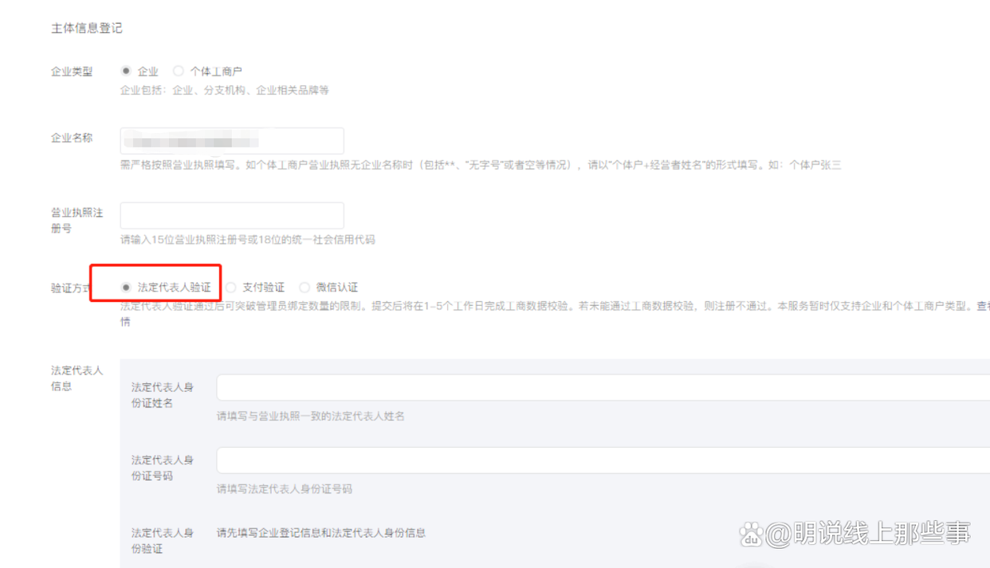This screenshot has width=990, height=568.
Task: Click the 主体信息登记 section heading
Action: click(87, 28)
